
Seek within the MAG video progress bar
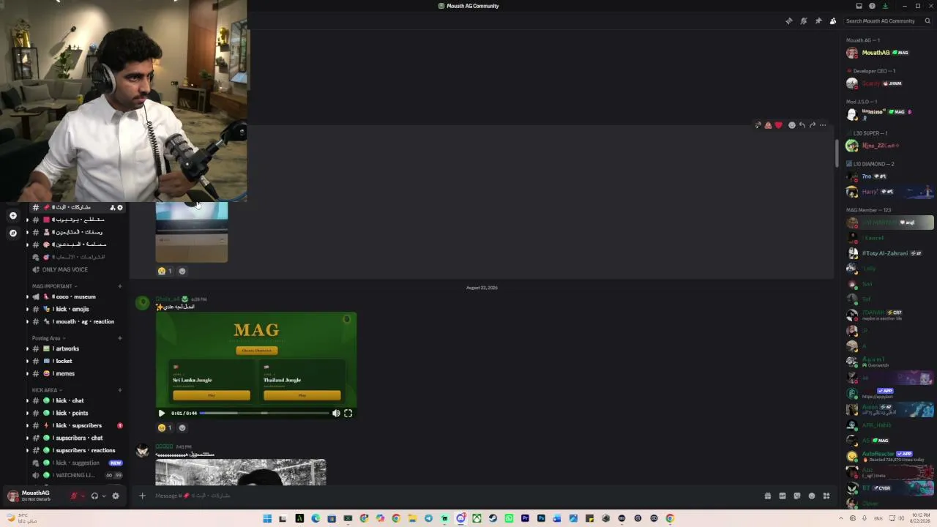[264, 413]
